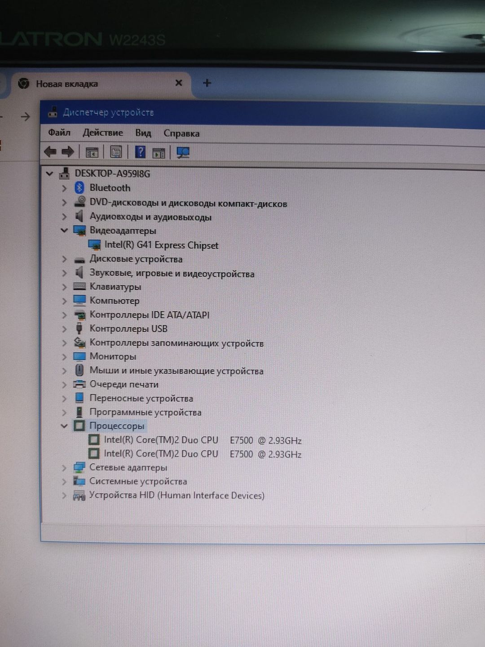
Task: Expand the Дисковые устройства category
Action: (64, 259)
